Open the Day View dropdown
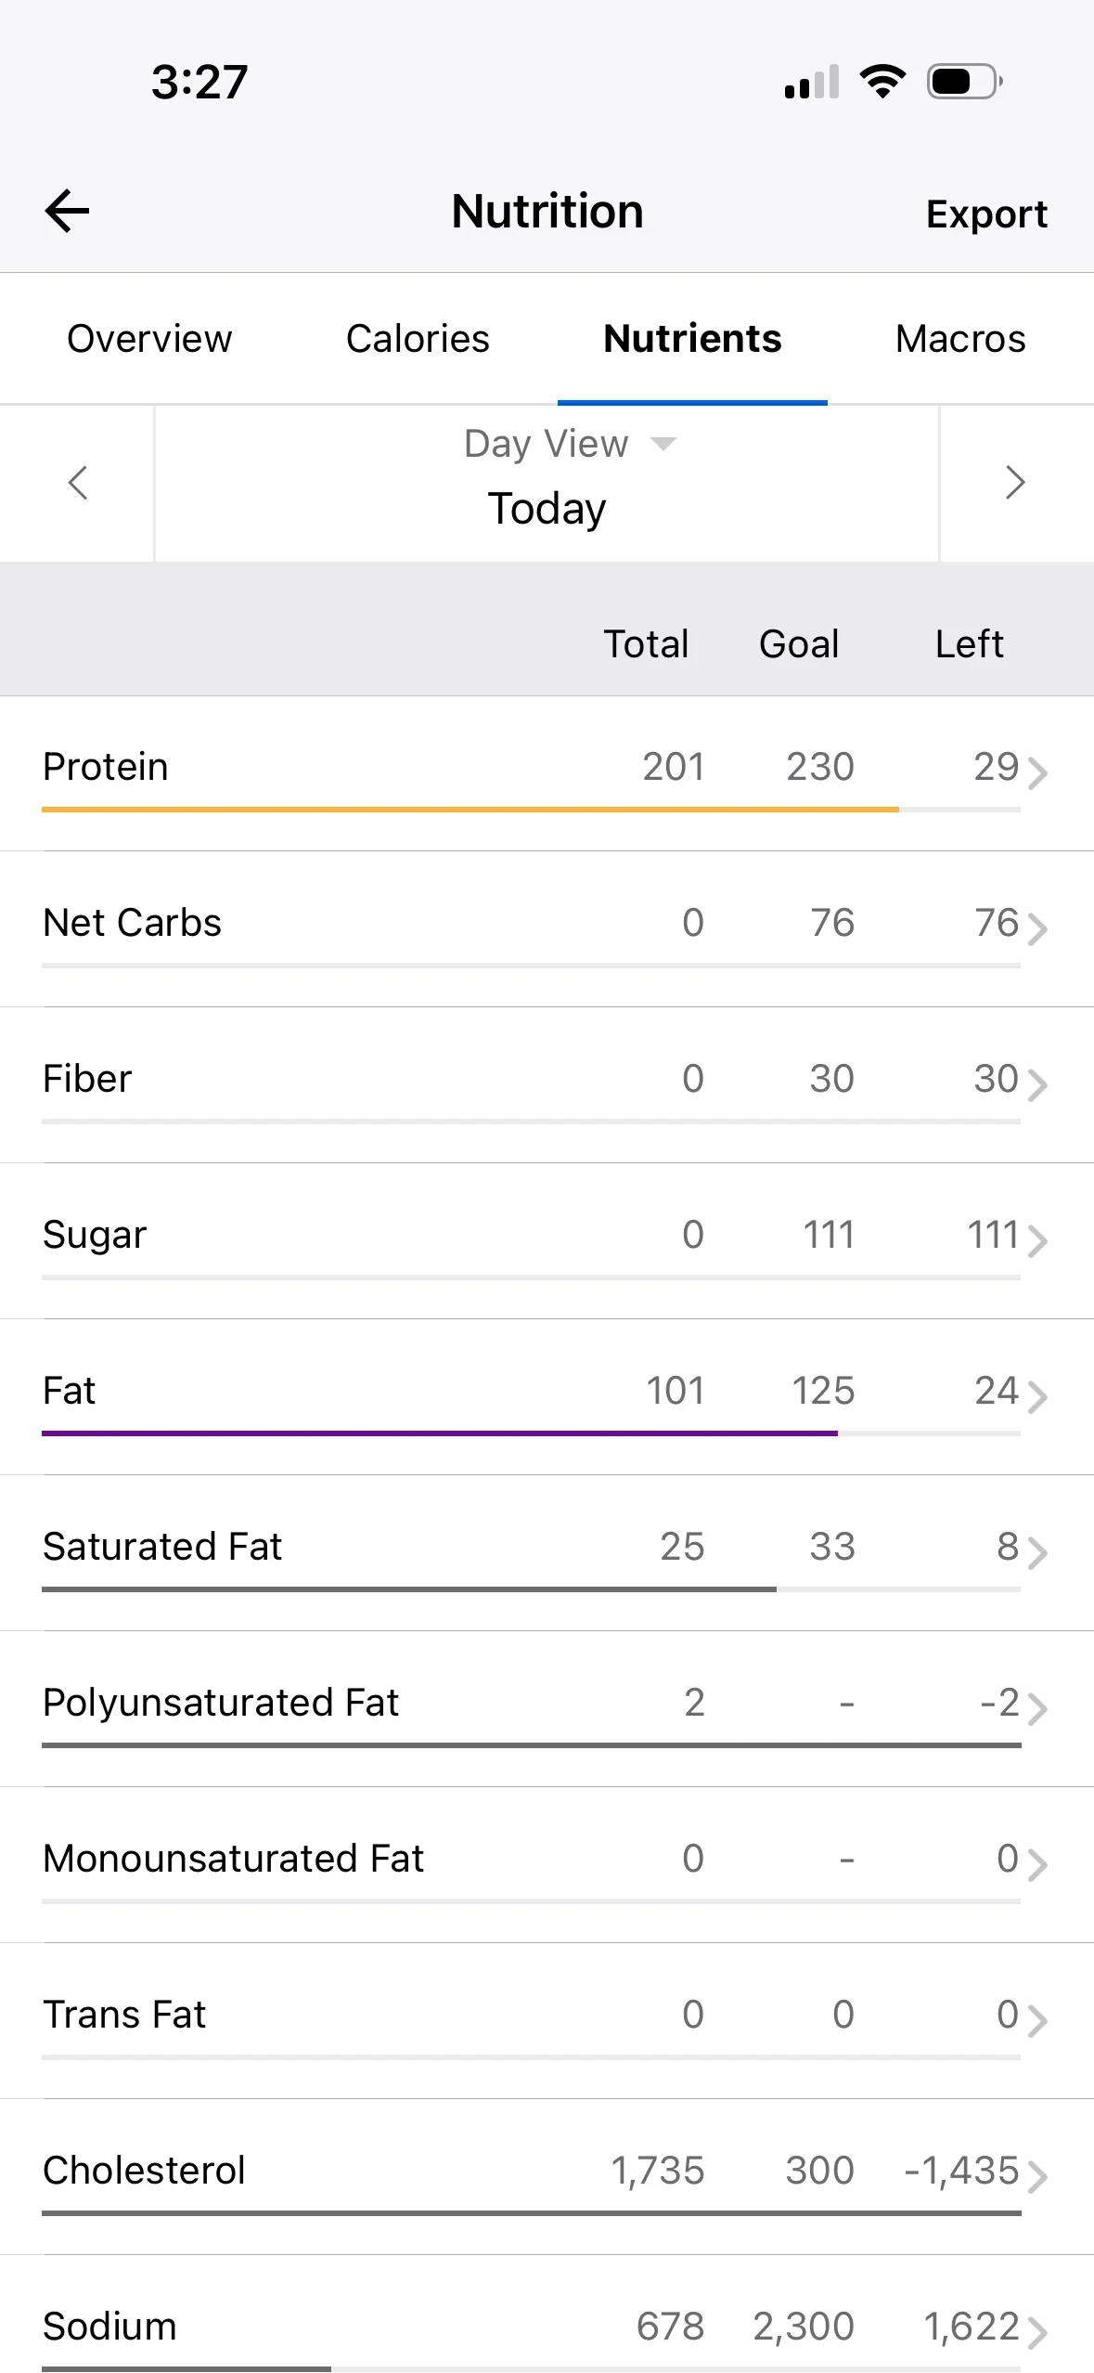The image size is (1094, 2373). point(570,444)
